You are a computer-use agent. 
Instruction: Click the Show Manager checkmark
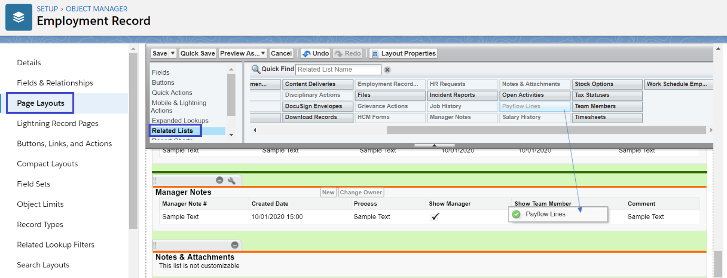point(435,216)
